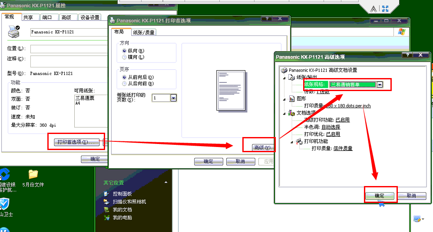Open the pages per sheet dropdown

[x=173, y=98]
